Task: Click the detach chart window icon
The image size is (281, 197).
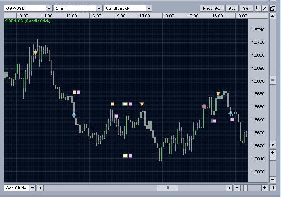Action: (272, 9)
